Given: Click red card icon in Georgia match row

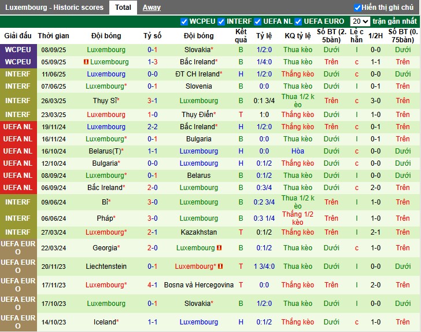Looking at the screenshot, I should (219, 248).
